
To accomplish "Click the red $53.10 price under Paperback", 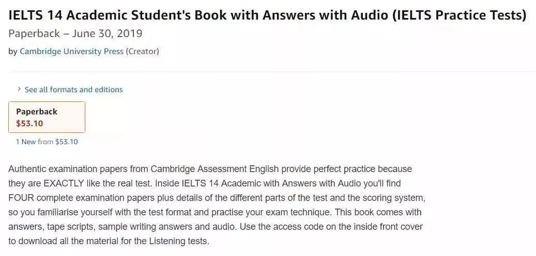I will [30, 124].
